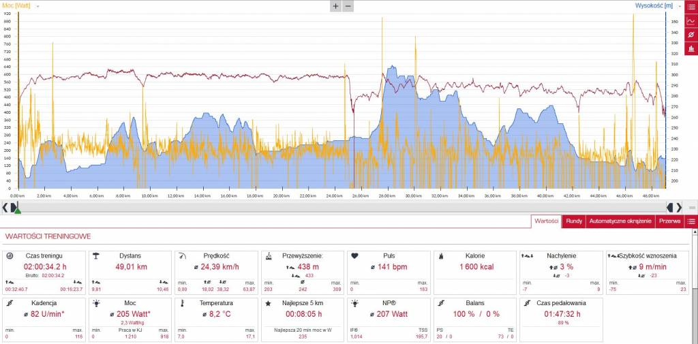Click the Najlepsza 20 min moc label
This screenshot has width=698, height=344.
click(303, 330)
